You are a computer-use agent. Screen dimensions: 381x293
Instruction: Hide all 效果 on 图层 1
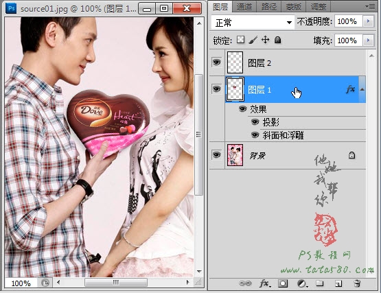tap(242, 109)
